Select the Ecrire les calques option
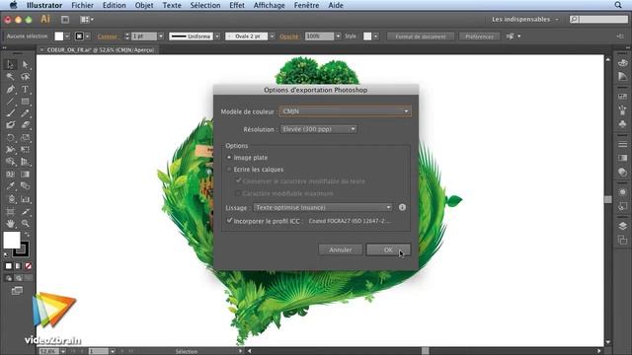 [229, 170]
